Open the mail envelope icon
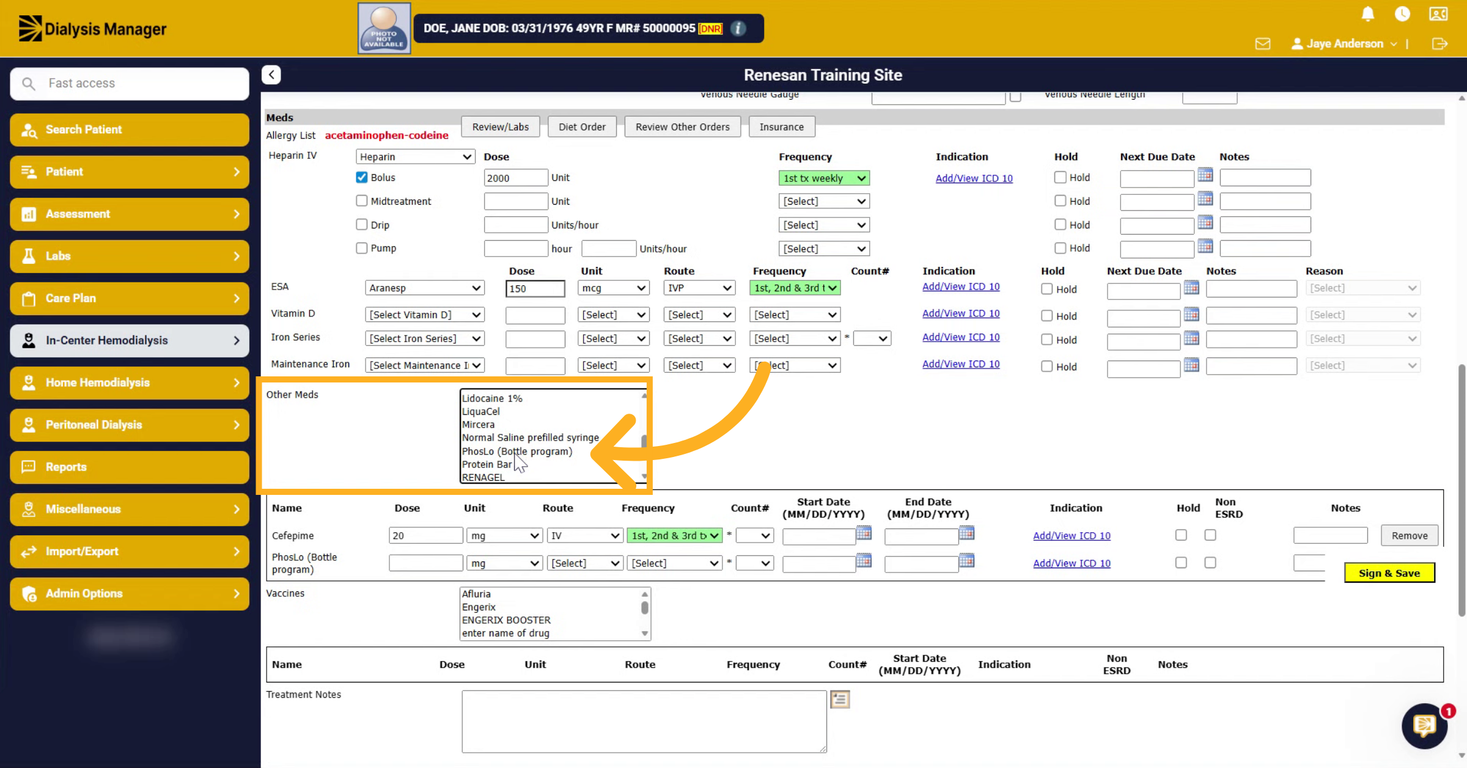The width and height of the screenshot is (1467, 768). point(1263,43)
